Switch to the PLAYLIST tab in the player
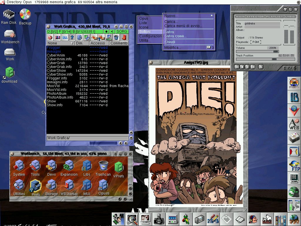 pyautogui.click(x=274, y=16)
